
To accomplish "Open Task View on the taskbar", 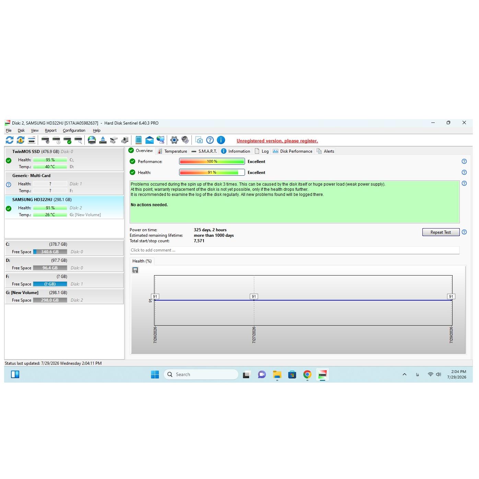I will (246, 374).
